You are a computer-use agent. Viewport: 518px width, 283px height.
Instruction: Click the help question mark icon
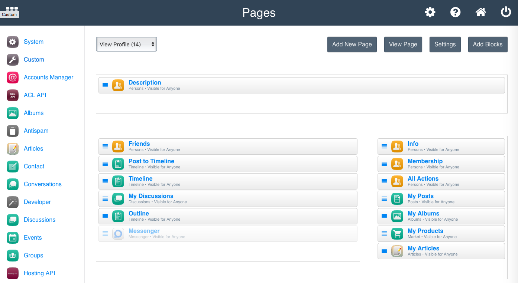[455, 12]
